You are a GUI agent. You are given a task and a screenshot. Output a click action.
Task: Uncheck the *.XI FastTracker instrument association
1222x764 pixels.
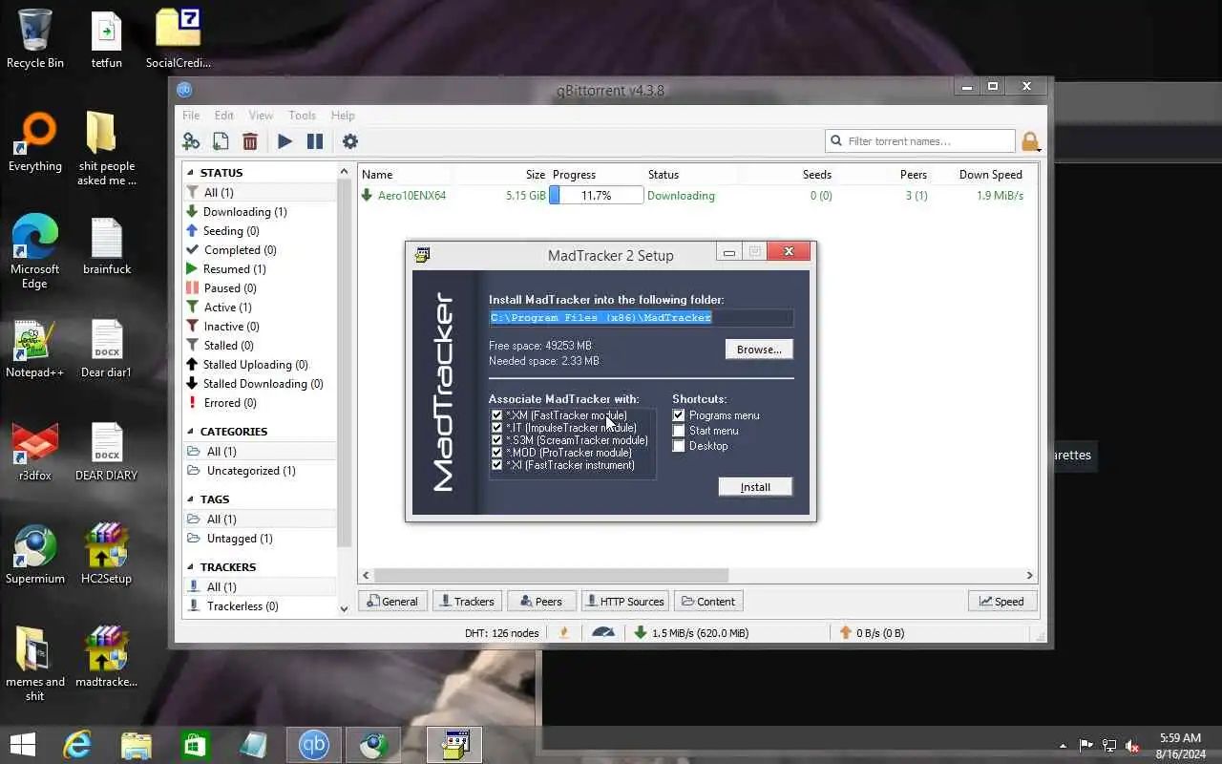[496, 465]
